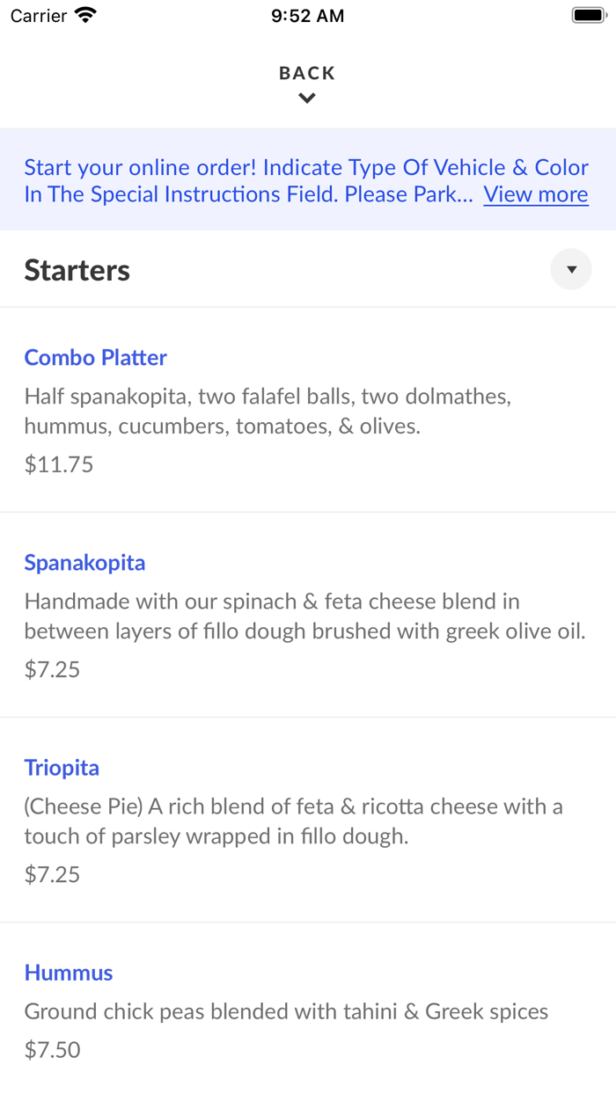
Task: Click the View more link
Action: pos(535,194)
